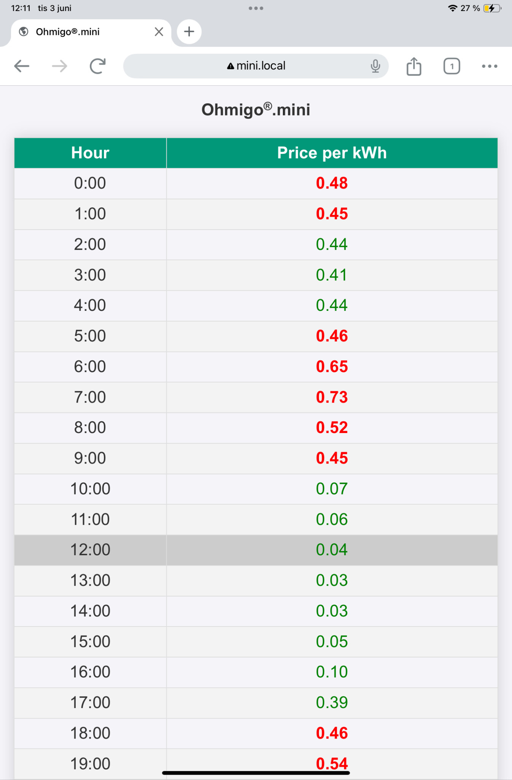Focus the mini.local address field
This screenshot has height=780, width=512.
(x=256, y=66)
